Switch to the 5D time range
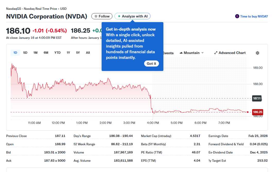 click(x=25, y=53)
